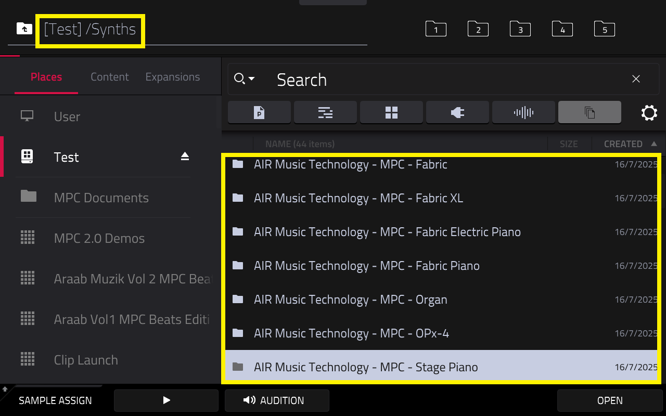Select the MPC - Fabric folder
The width and height of the screenshot is (666, 416).
[442, 164]
